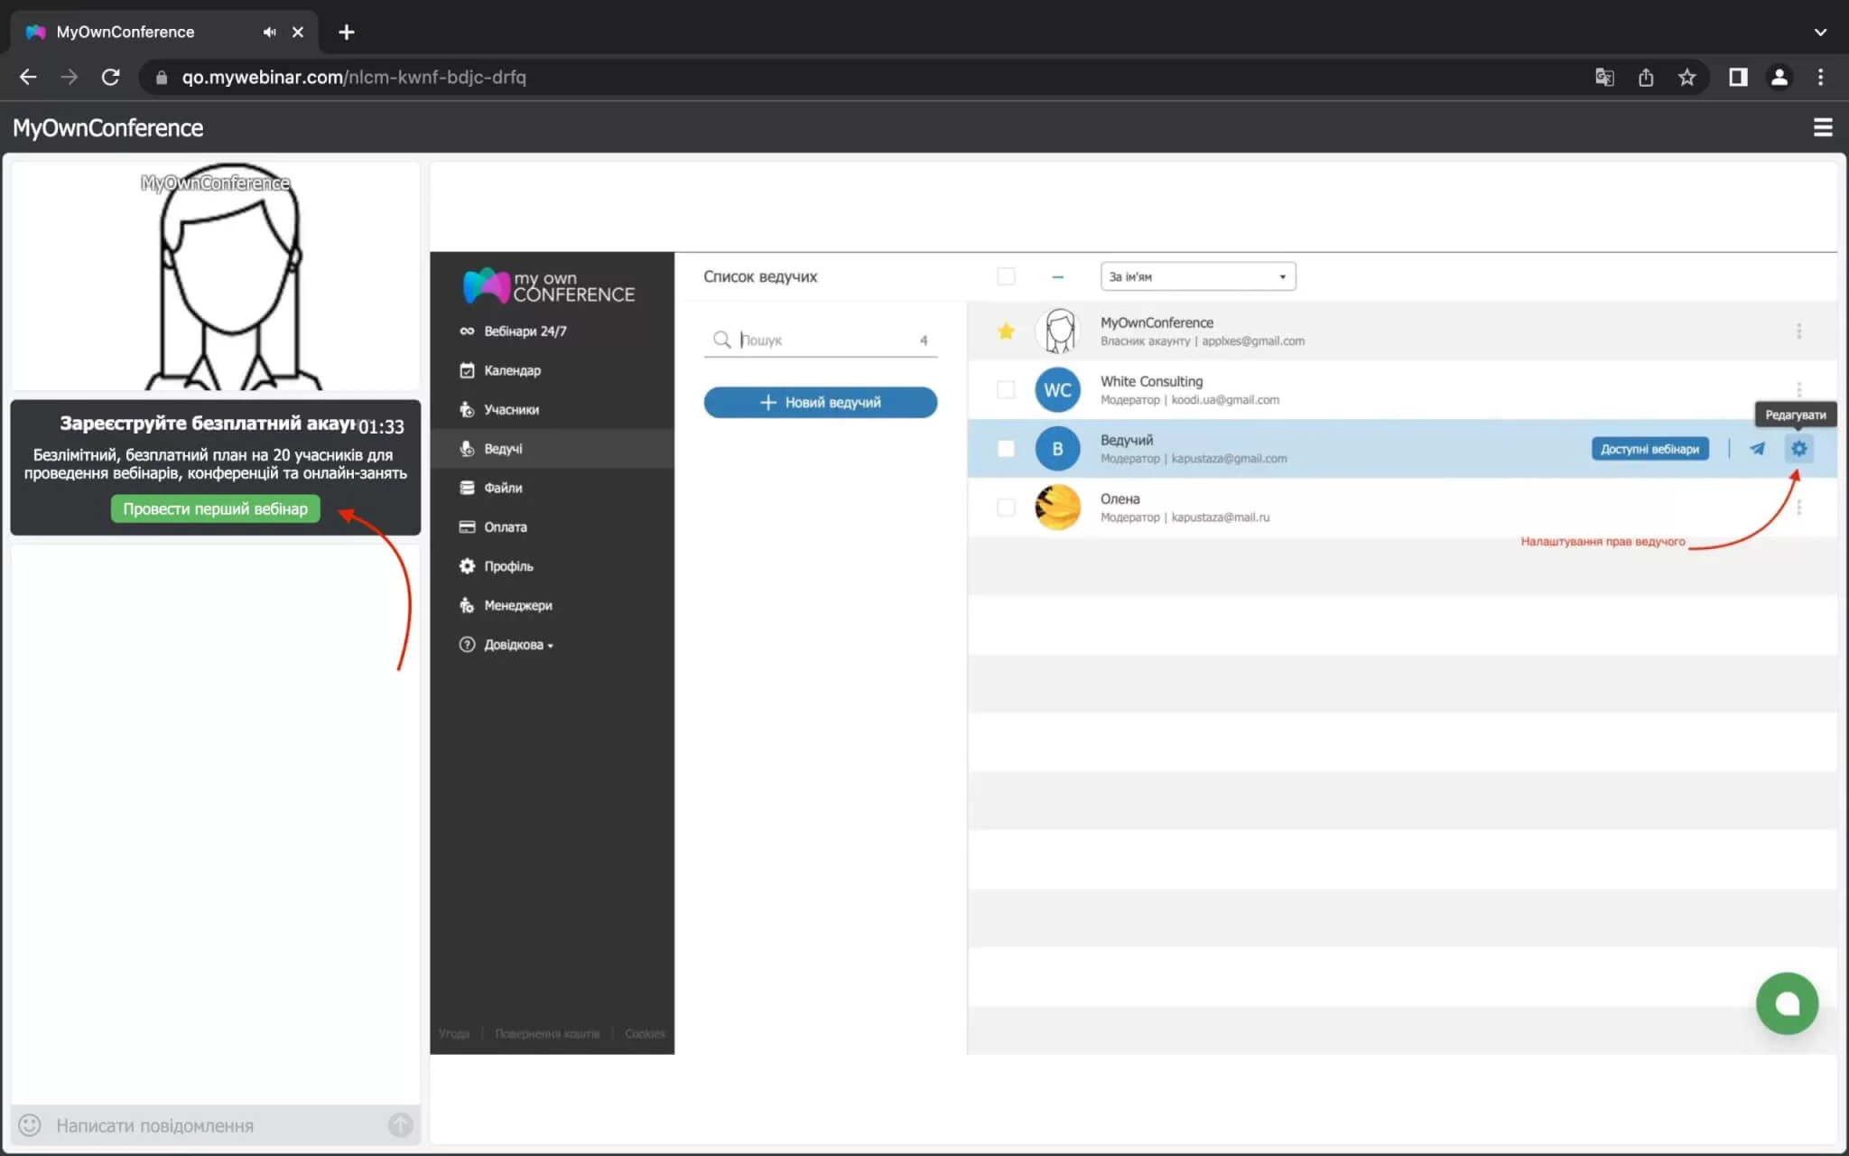Click the gear edit icon for Ведучий
Image resolution: width=1849 pixels, height=1156 pixels.
tap(1798, 449)
